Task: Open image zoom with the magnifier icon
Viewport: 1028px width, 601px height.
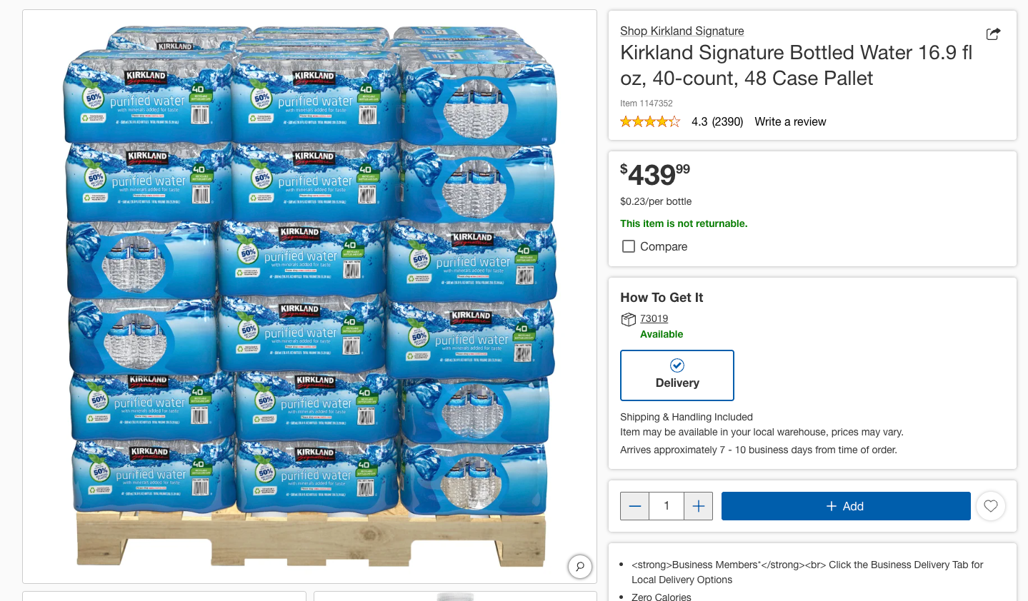Action: (580, 567)
